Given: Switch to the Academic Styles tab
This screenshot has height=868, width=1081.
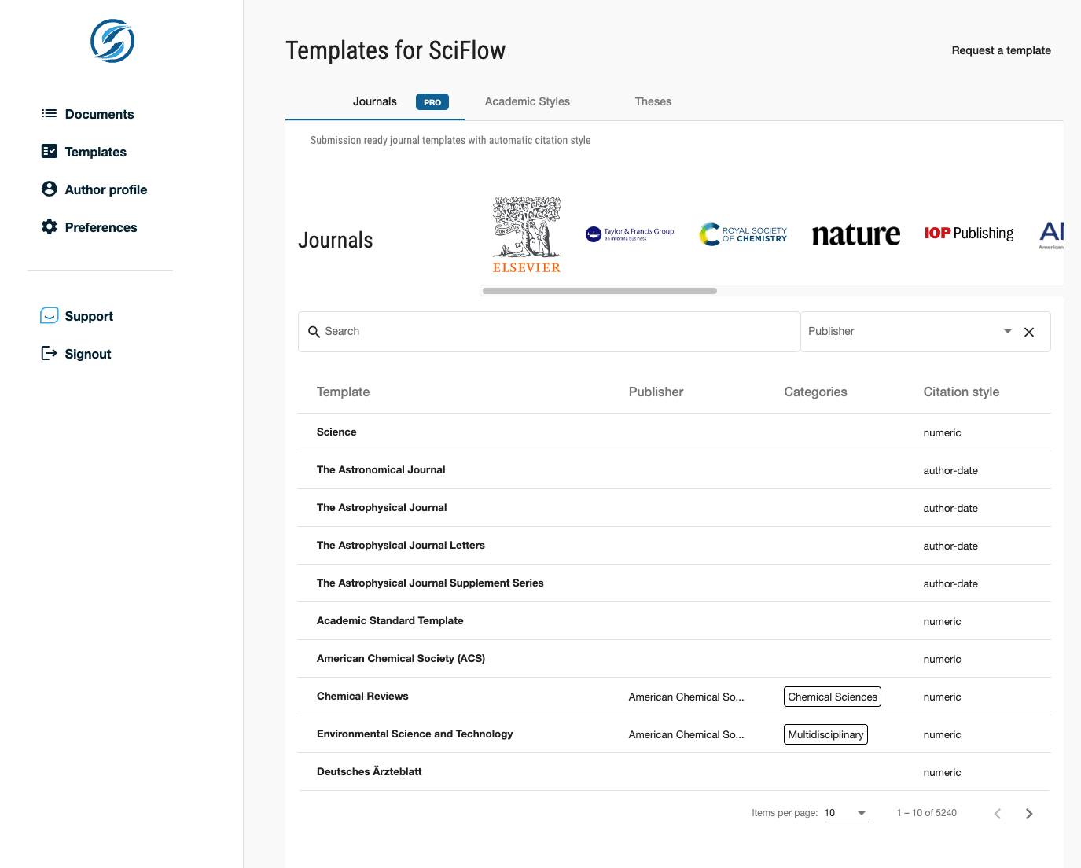Looking at the screenshot, I should [x=527, y=101].
